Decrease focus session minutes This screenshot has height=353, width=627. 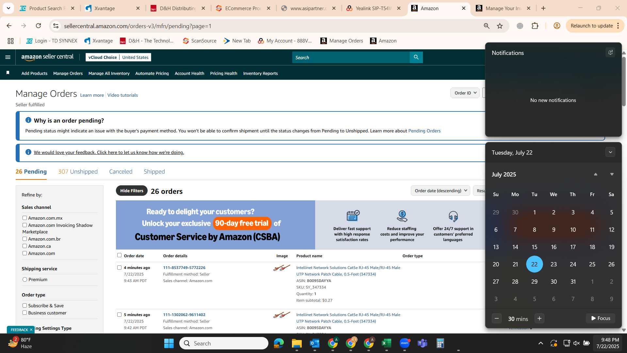497,318
